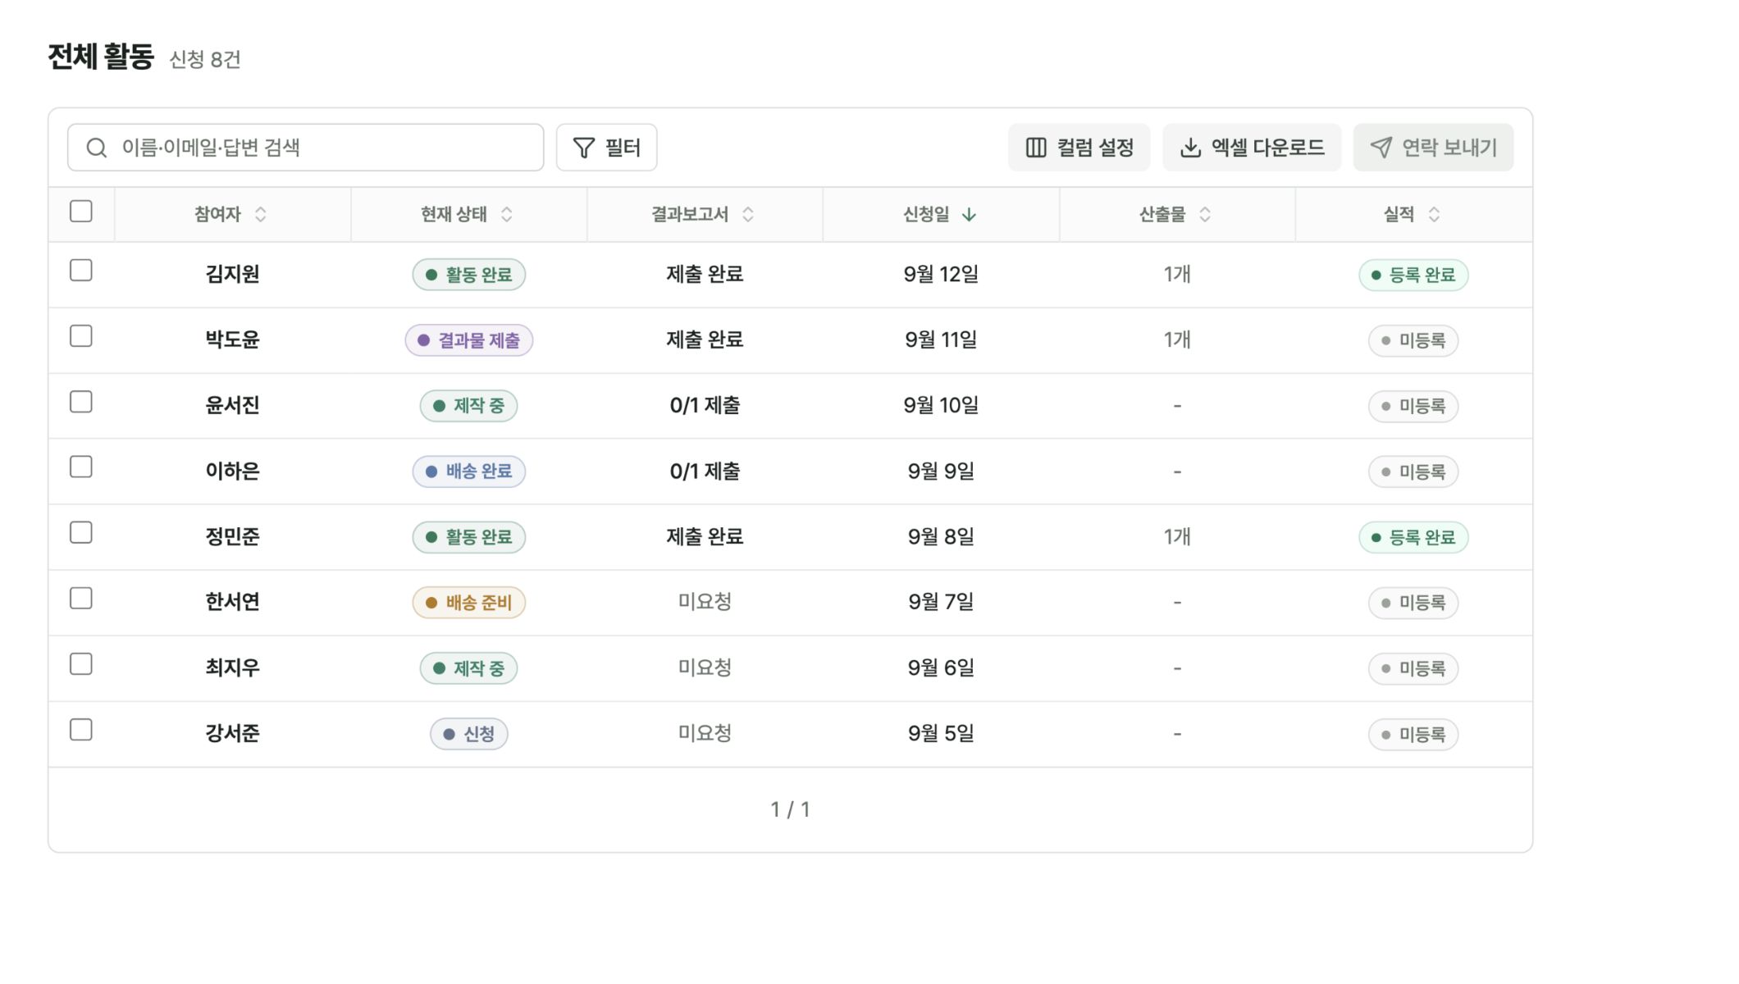1739x984 pixels.
Task: Click the 배송 준비 status badge
Action: coord(469,603)
